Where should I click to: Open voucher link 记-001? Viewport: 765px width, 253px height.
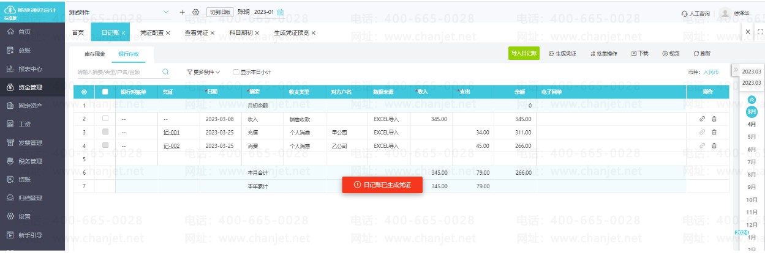(x=171, y=132)
